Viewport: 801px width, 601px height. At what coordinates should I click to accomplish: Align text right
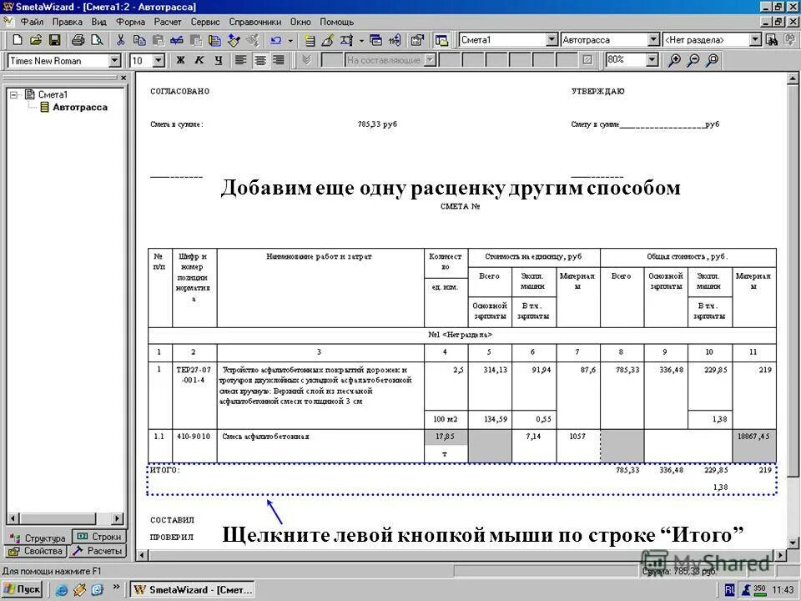click(279, 60)
